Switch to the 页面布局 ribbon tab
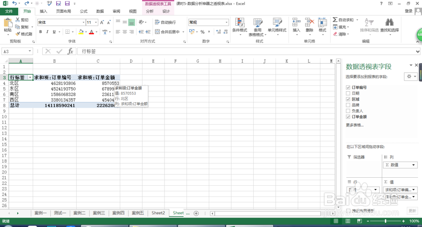This screenshot has width=422, height=227. coord(64,11)
